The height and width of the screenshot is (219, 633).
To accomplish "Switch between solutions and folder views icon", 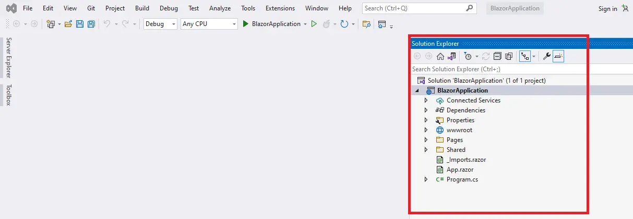I will pyautogui.click(x=452, y=56).
